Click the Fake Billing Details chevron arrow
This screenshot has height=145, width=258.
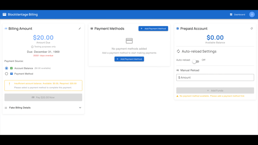pyautogui.click(x=80, y=108)
